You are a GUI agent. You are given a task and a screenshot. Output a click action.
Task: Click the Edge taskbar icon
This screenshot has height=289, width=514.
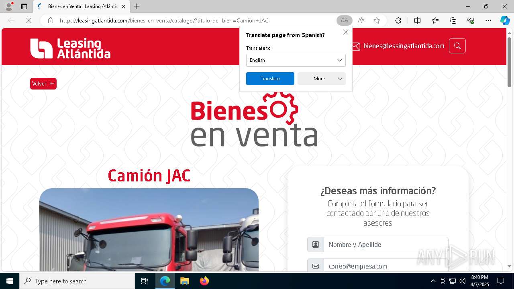point(165,281)
